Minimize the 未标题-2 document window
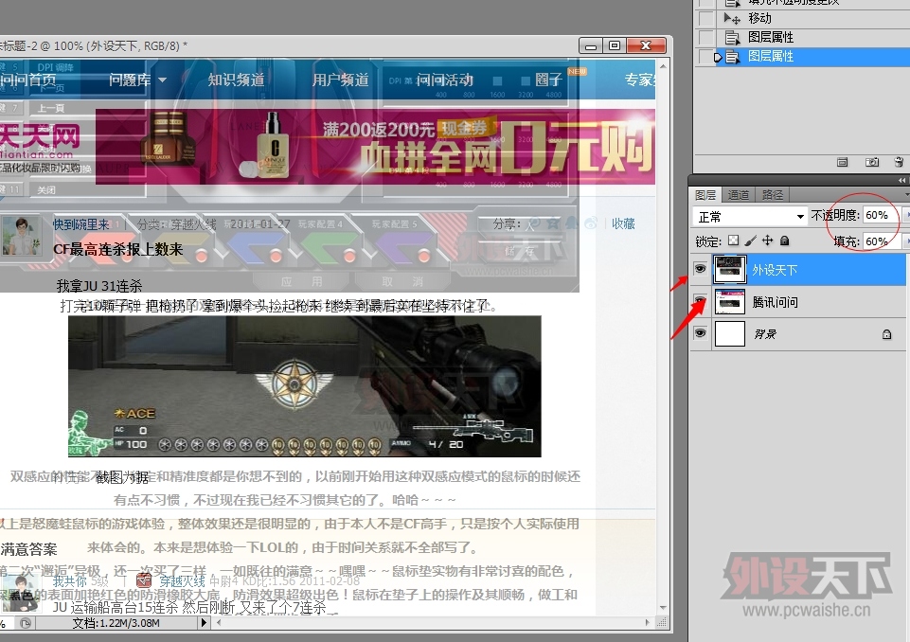The image size is (910, 642). point(591,45)
